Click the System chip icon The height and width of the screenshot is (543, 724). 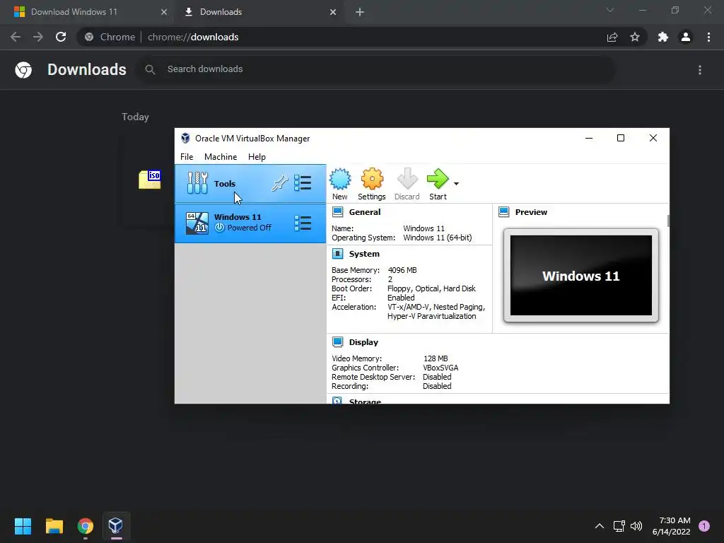click(337, 254)
